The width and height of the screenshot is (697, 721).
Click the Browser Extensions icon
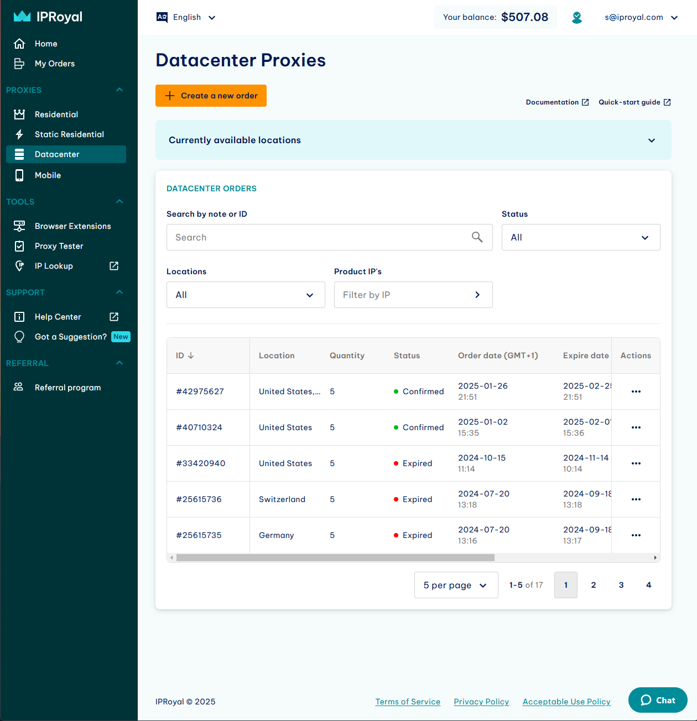click(19, 226)
